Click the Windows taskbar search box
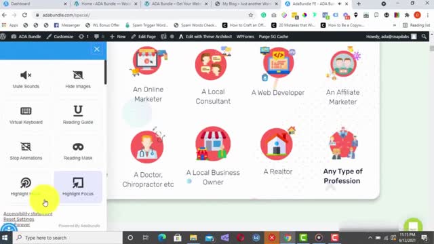 pos(67,238)
